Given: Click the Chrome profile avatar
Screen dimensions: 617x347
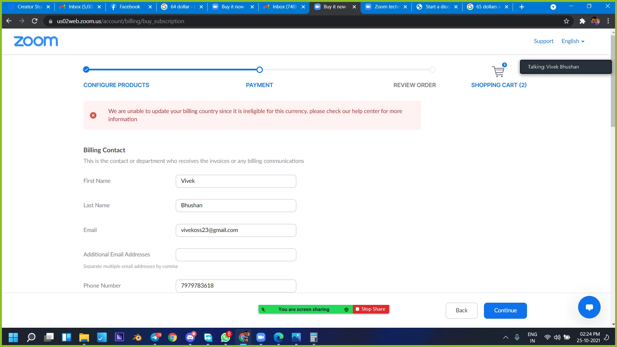Looking at the screenshot, I should click(x=595, y=21).
